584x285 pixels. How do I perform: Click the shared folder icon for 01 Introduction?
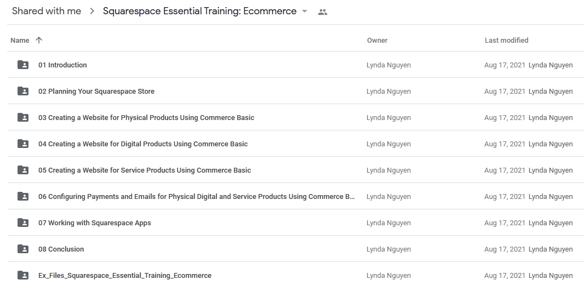pos(22,65)
